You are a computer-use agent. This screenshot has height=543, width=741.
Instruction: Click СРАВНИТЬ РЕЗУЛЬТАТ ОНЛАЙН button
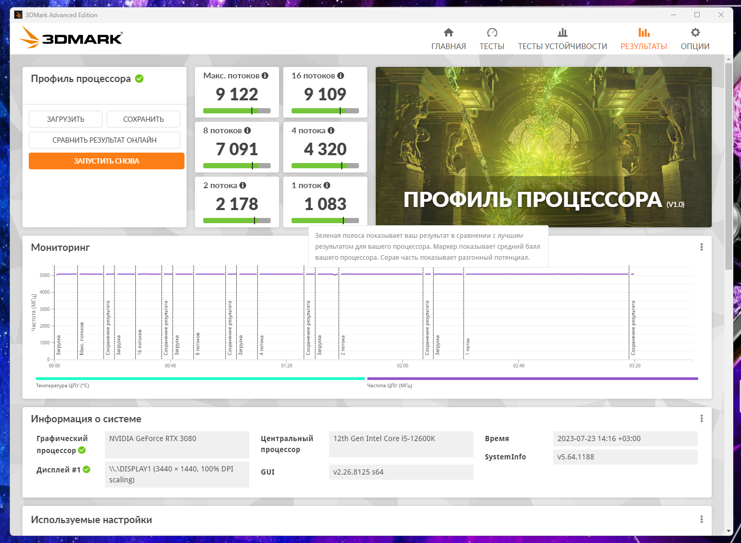point(105,140)
